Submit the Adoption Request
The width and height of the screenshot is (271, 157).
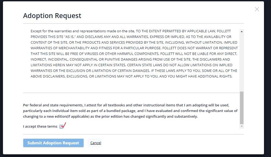coord(53,143)
